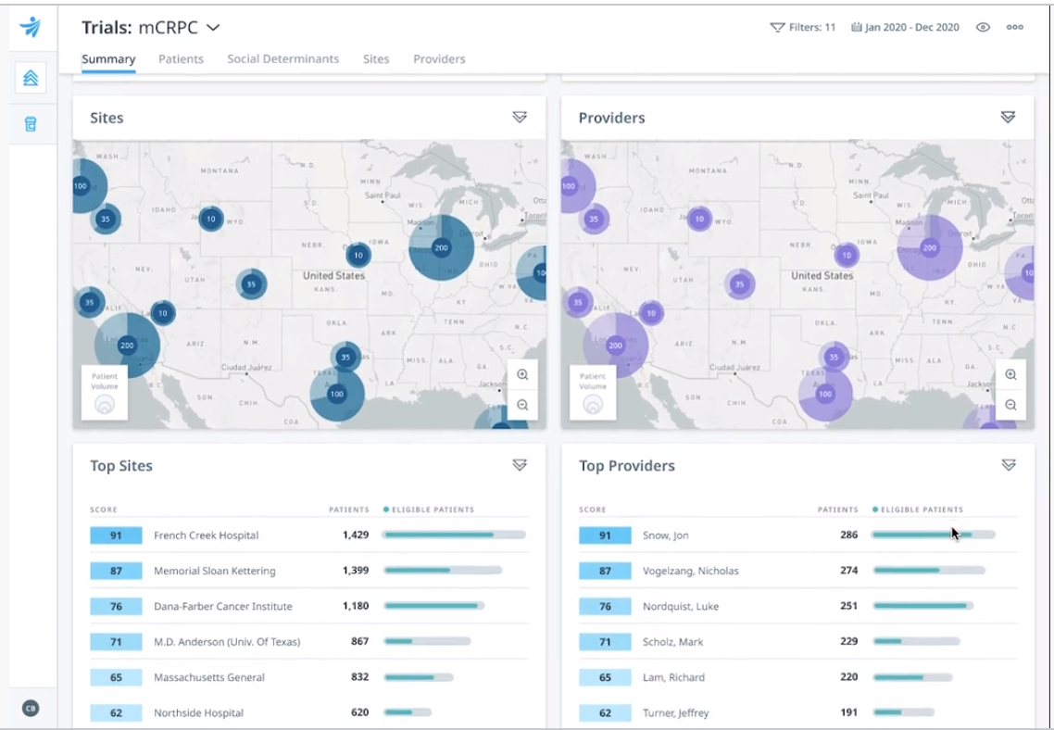Viewport: 1054px width, 730px height.
Task: Open the clipboard icon in the sidebar
Action: click(31, 124)
